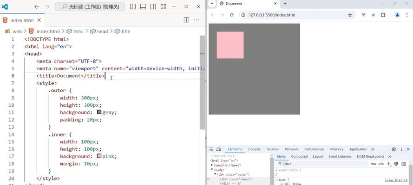
Task: Click the pink inner box on the page
Action: 230,45
